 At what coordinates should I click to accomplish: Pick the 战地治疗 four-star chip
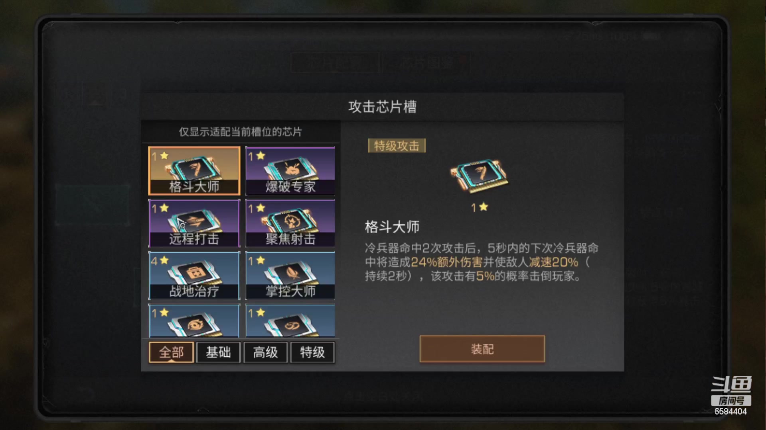[194, 276]
